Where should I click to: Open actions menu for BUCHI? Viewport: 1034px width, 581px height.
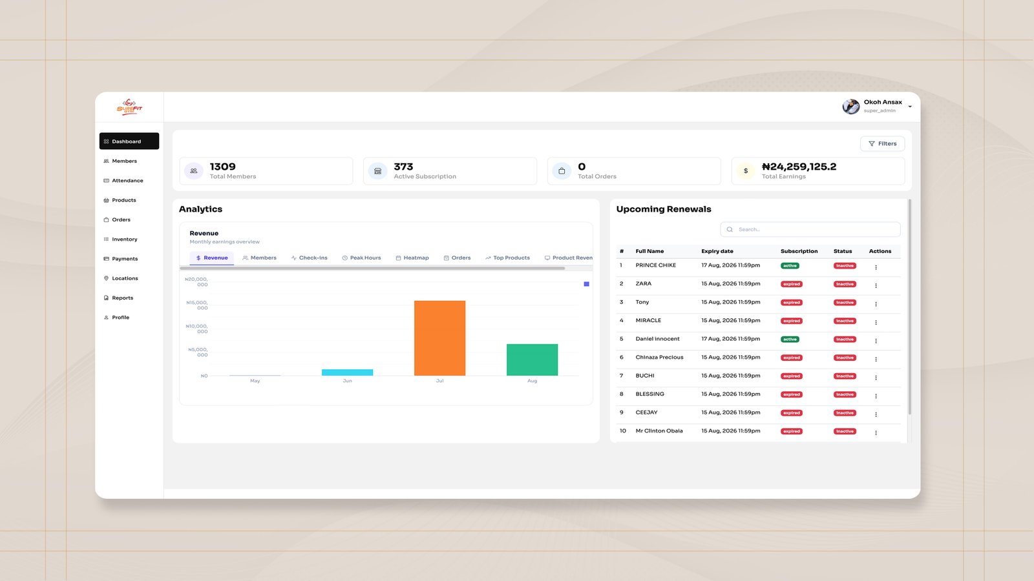(876, 378)
